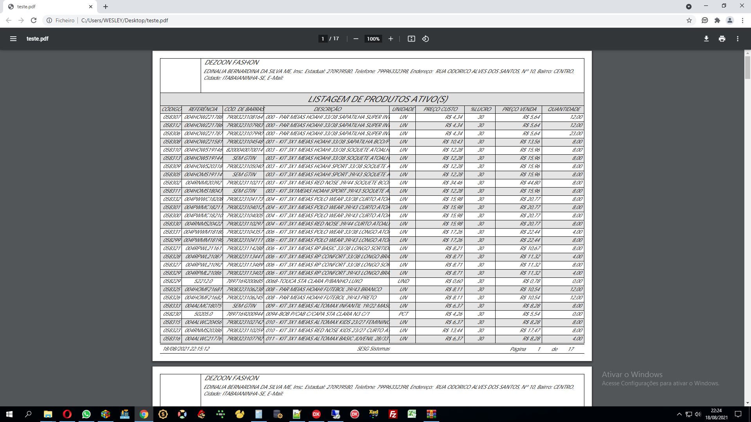Open a new browser tab
The image size is (751, 422).
pos(106,7)
